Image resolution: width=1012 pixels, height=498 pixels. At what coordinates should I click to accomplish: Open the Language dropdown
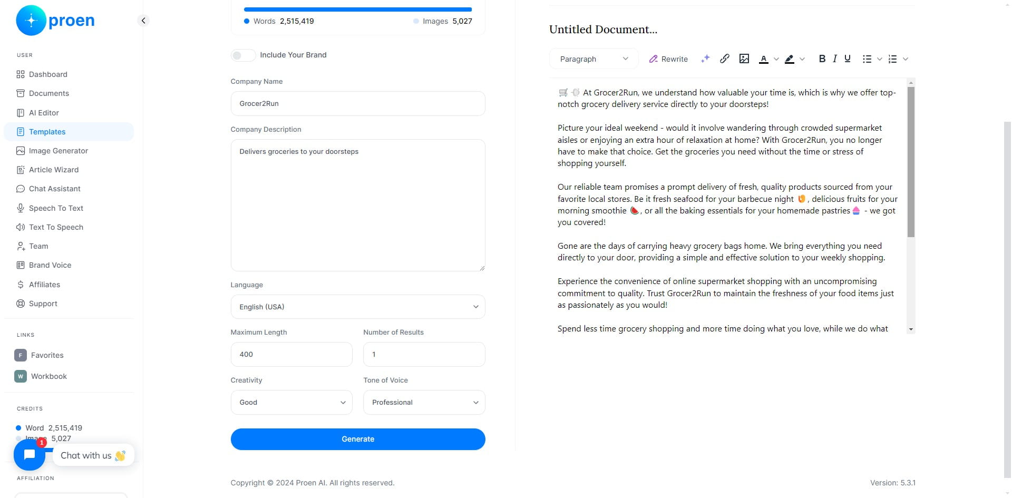[x=358, y=307]
